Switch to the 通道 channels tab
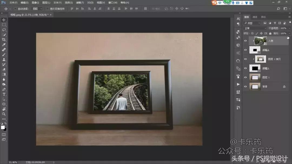The height and width of the screenshot is (164, 292). (x=255, y=17)
